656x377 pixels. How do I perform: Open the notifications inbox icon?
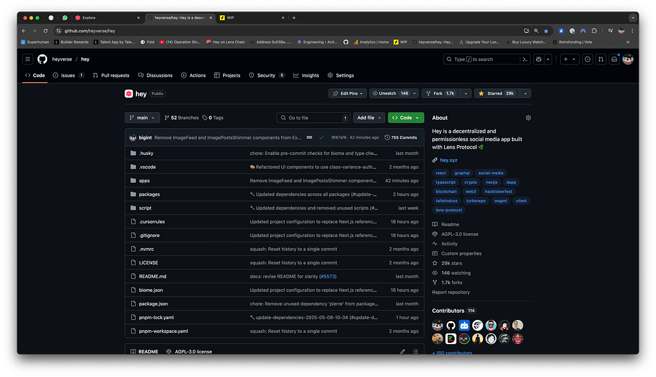coord(615,59)
